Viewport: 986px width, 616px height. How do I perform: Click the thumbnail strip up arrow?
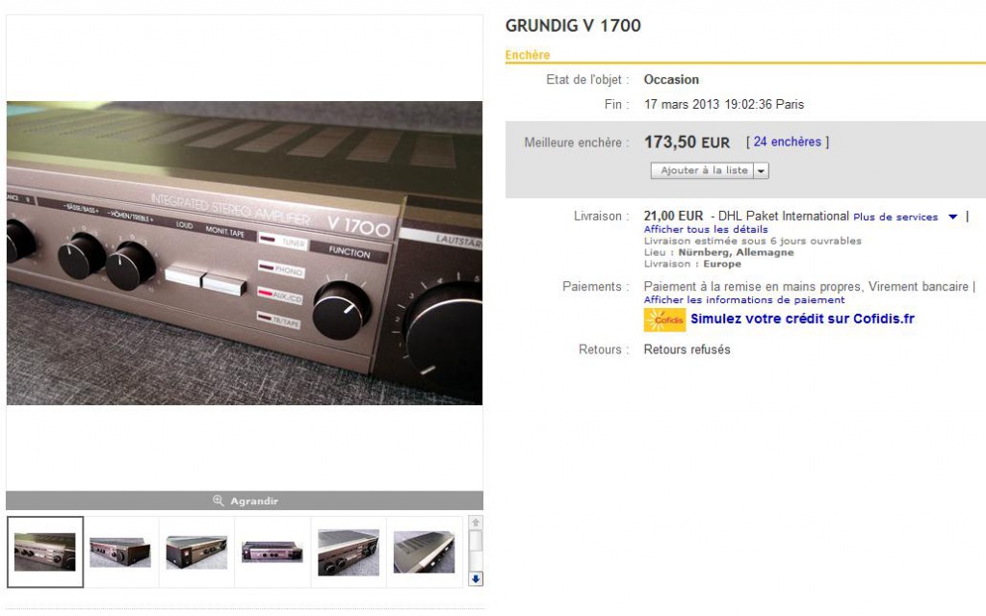pyautogui.click(x=476, y=523)
